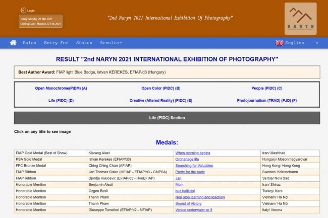
Task: Open the Rules menu item
Action: tap(29, 43)
